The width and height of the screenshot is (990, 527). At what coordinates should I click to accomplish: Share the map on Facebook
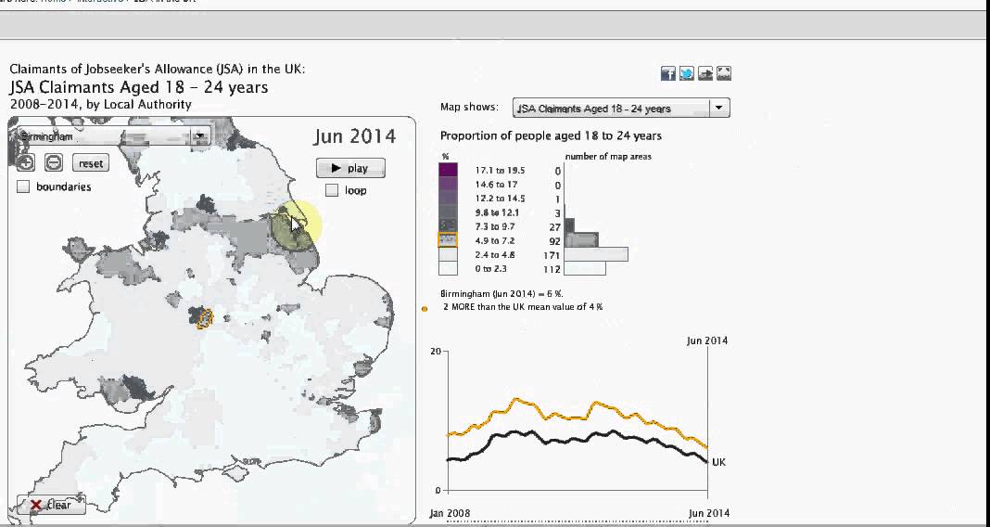(668, 73)
